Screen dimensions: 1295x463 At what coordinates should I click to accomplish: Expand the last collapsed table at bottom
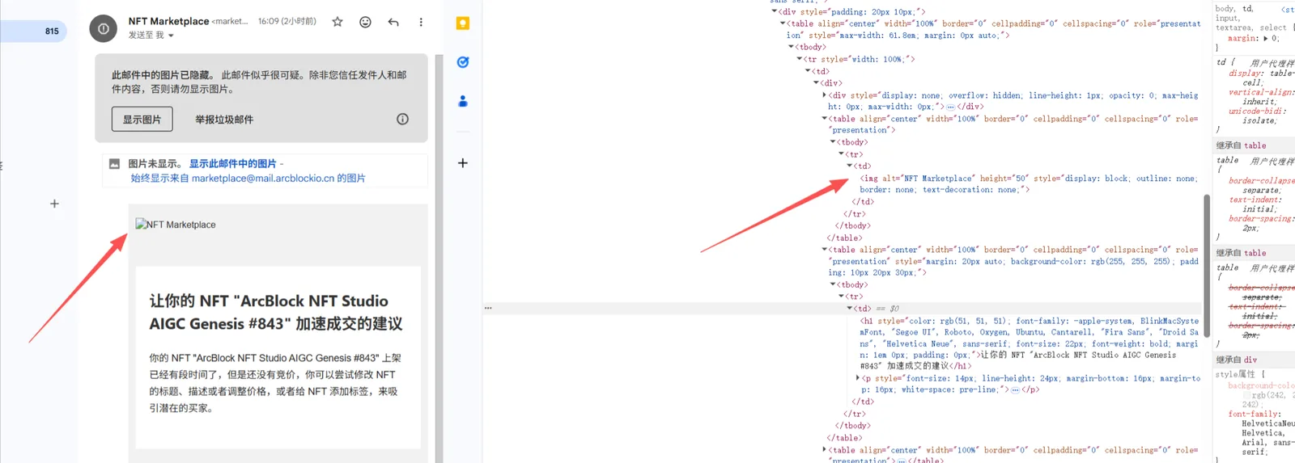pos(825,449)
